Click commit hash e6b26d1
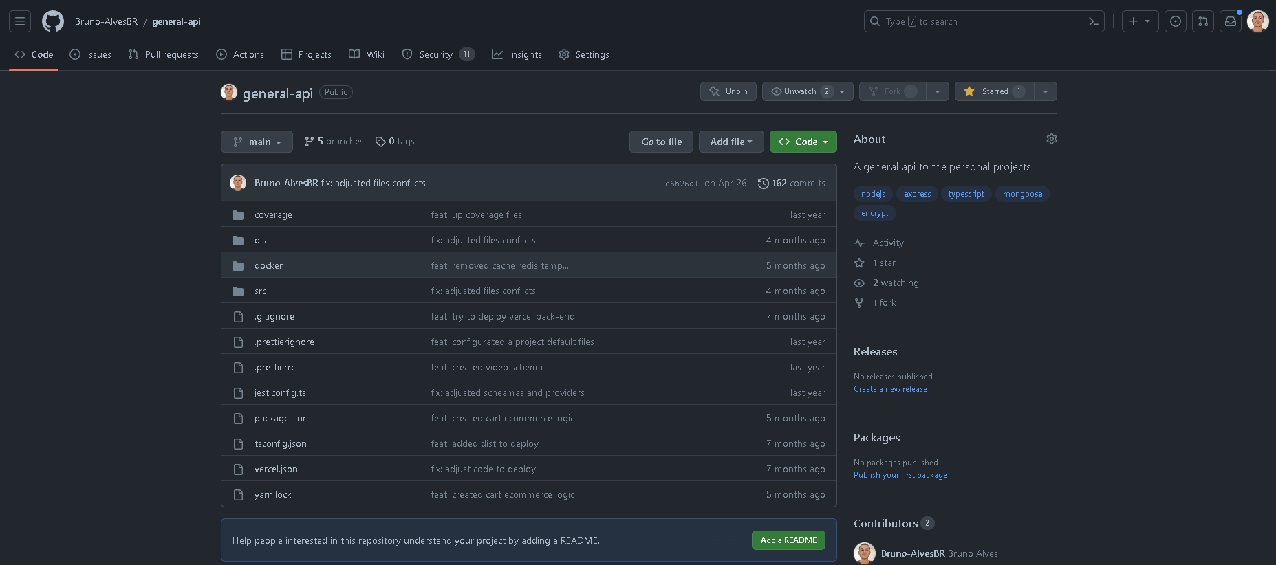Image resolution: width=1276 pixels, height=565 pixels. tap(682, 184)
